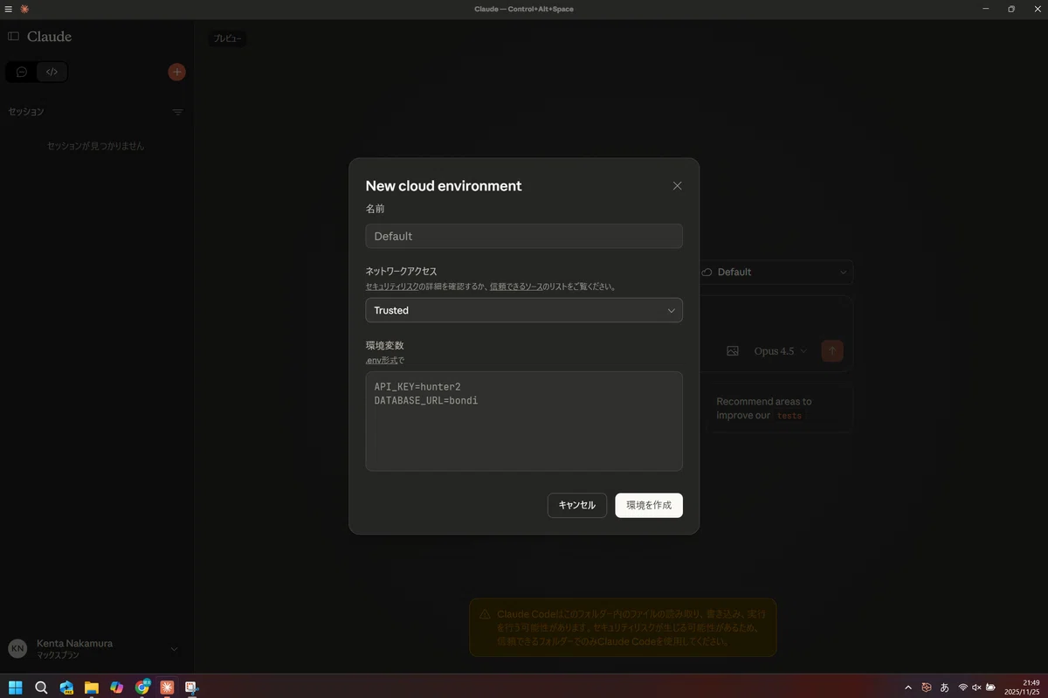Toggle the sidebar panel icon beside Claude
Image resolution: width=1048 pixels, height=698 pixels.
pos(13,37)
